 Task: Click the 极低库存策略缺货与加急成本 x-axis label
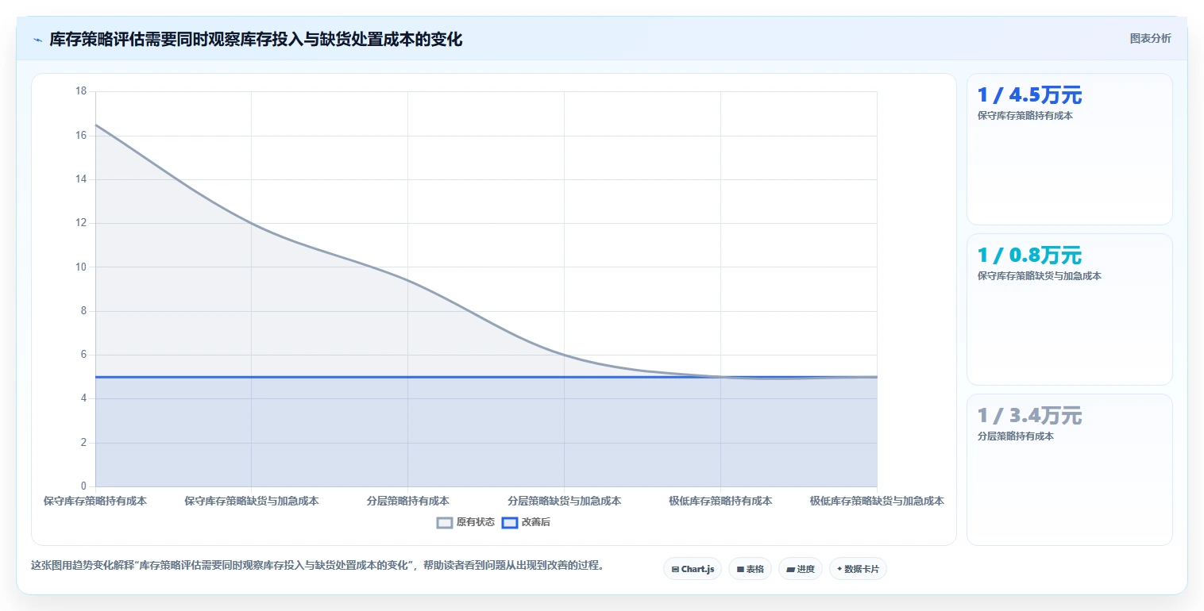[877, 501]
